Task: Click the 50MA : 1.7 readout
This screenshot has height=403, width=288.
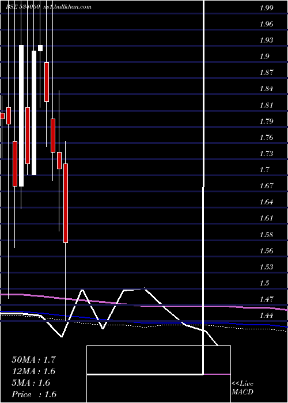Action: click(x=33, y=360)
